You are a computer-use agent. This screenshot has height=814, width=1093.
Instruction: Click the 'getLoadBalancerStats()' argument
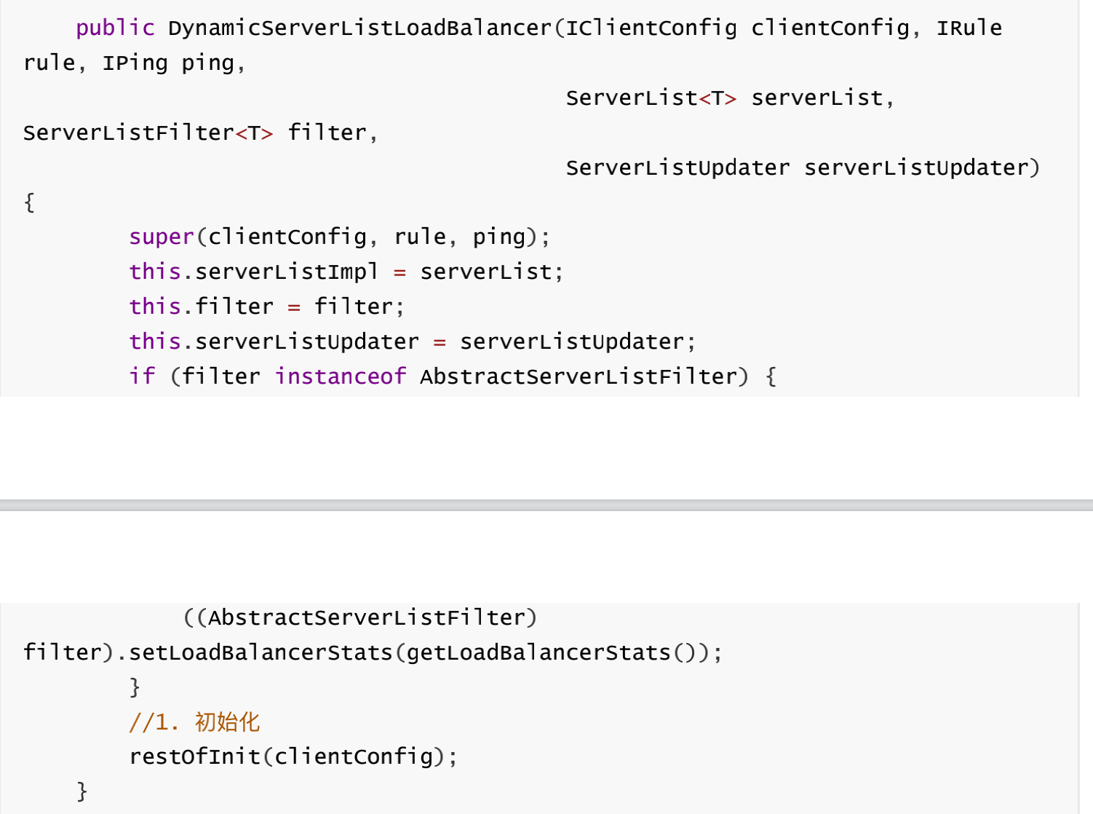(x=552, y=653)
